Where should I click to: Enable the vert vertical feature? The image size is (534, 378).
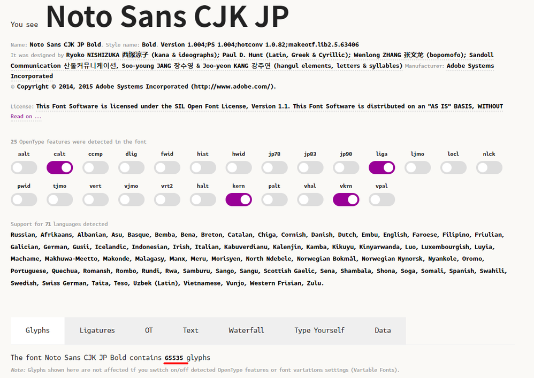coord(96,199)
